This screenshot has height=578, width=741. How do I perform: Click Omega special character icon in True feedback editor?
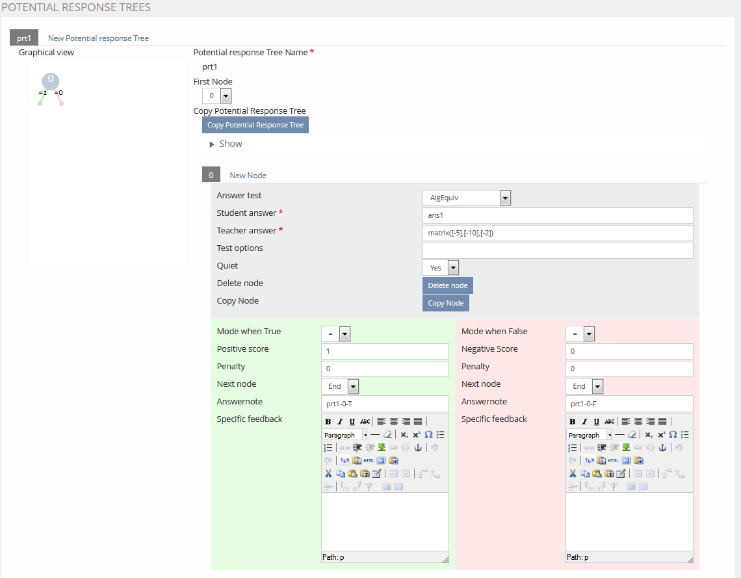coord(428,434)
